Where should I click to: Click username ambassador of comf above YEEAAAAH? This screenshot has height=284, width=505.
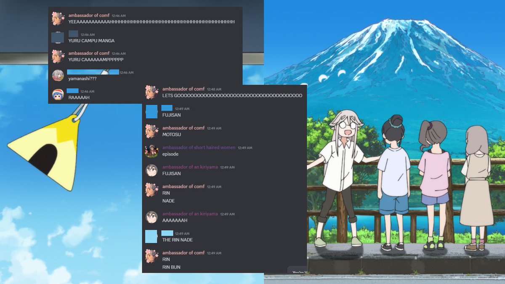pos(89,15)
